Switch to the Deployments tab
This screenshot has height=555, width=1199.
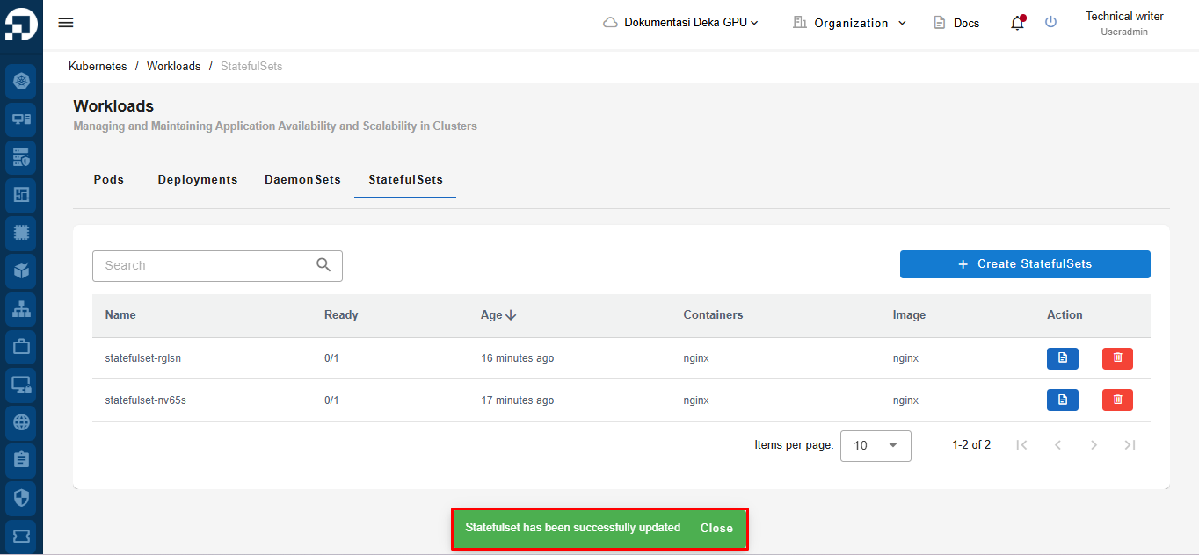tap(198, 180)
